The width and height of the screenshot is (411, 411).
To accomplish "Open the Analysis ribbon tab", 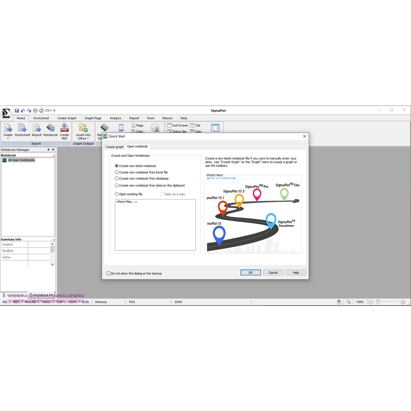I will click(x=115, y=118).
